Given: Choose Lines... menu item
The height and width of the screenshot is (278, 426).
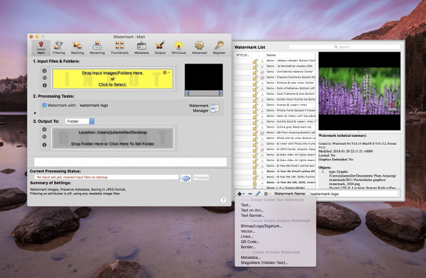Looking at the screenshot, I should 247,236.
